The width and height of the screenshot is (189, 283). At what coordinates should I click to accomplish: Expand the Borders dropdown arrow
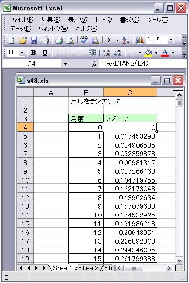(140, 53)
